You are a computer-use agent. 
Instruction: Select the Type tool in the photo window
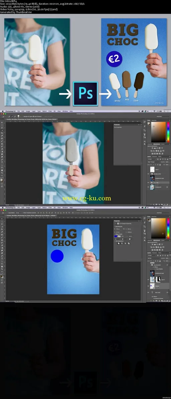coord(2,162)
